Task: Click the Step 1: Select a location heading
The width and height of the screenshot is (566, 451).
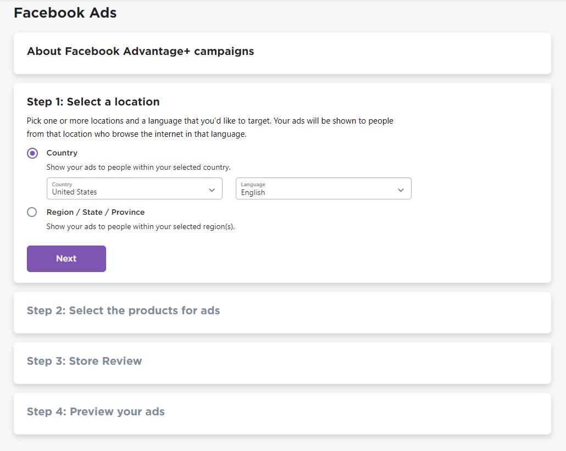Action: 93,102
